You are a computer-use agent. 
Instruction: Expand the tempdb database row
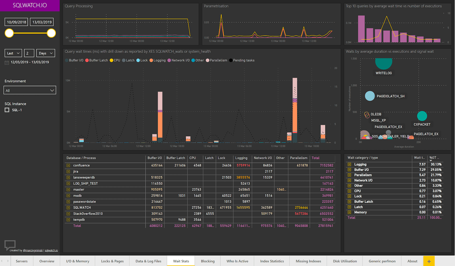(x=68, y=220)
